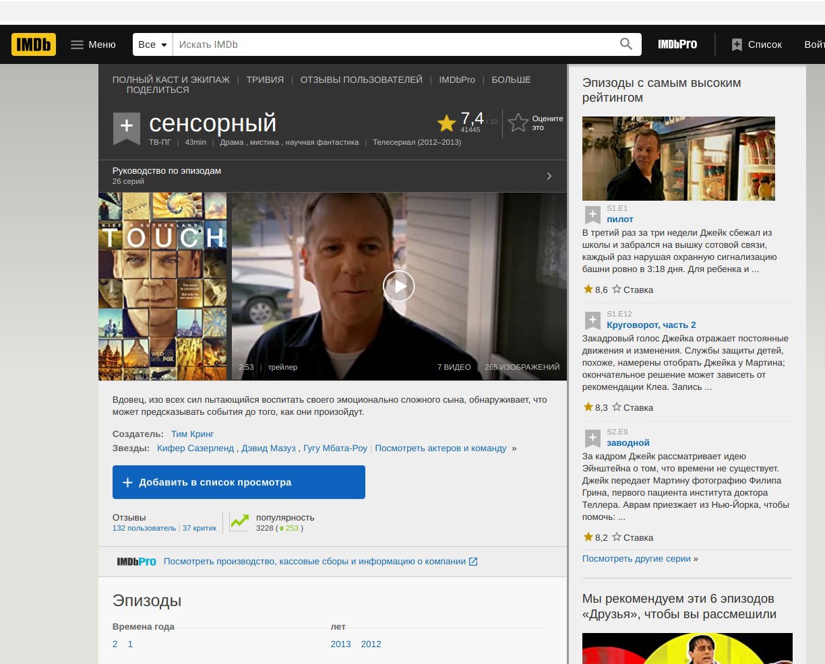Image resolution: width=825 pixels, height=664 pixels.
Task: Open Круговорот, часть 2 episode
Action: click(x=651, y=325)
